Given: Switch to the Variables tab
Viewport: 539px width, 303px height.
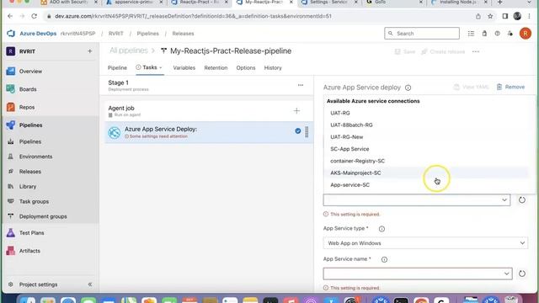Looking at the screenshot, I should [184, 67].
